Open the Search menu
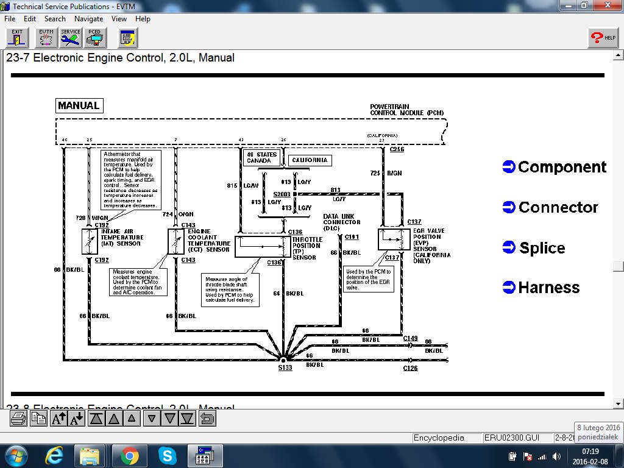Viewport: 624px width, 468px height. click(x=55, y=19)
